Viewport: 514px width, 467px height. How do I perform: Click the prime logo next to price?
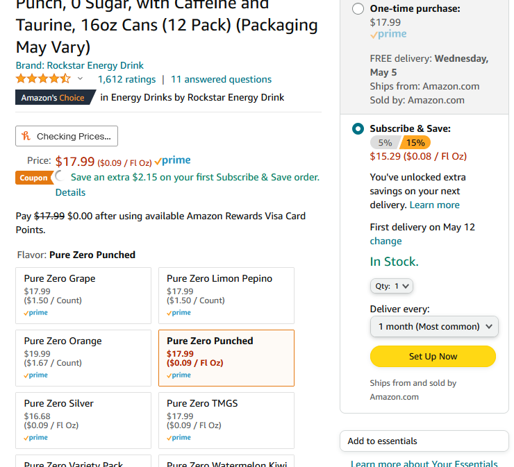tap(173, 160)
